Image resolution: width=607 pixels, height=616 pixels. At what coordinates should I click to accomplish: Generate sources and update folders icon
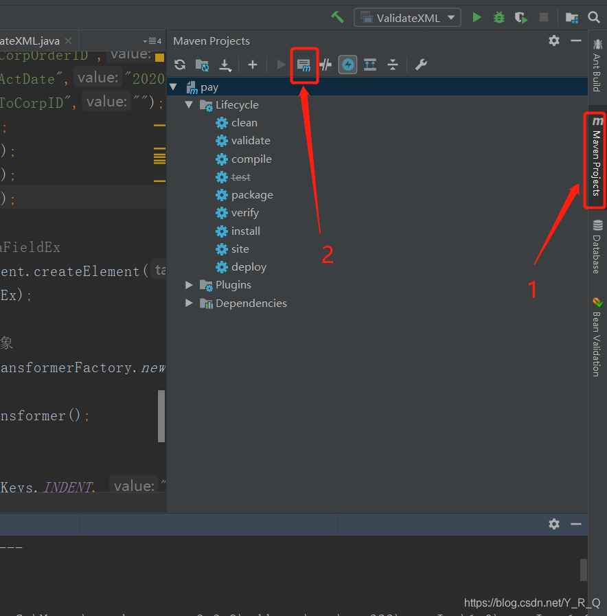(203, 65)
